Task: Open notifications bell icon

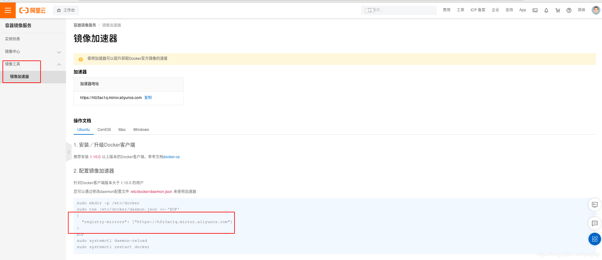Action: click(546, 10)
